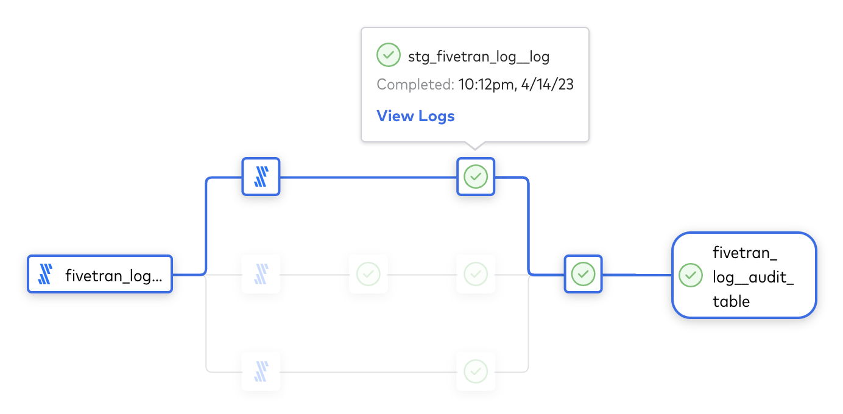843x414 pixels.
Task: Click the Fivetran logo inside fivetran_log source node
Action: [x=46, y=274]
